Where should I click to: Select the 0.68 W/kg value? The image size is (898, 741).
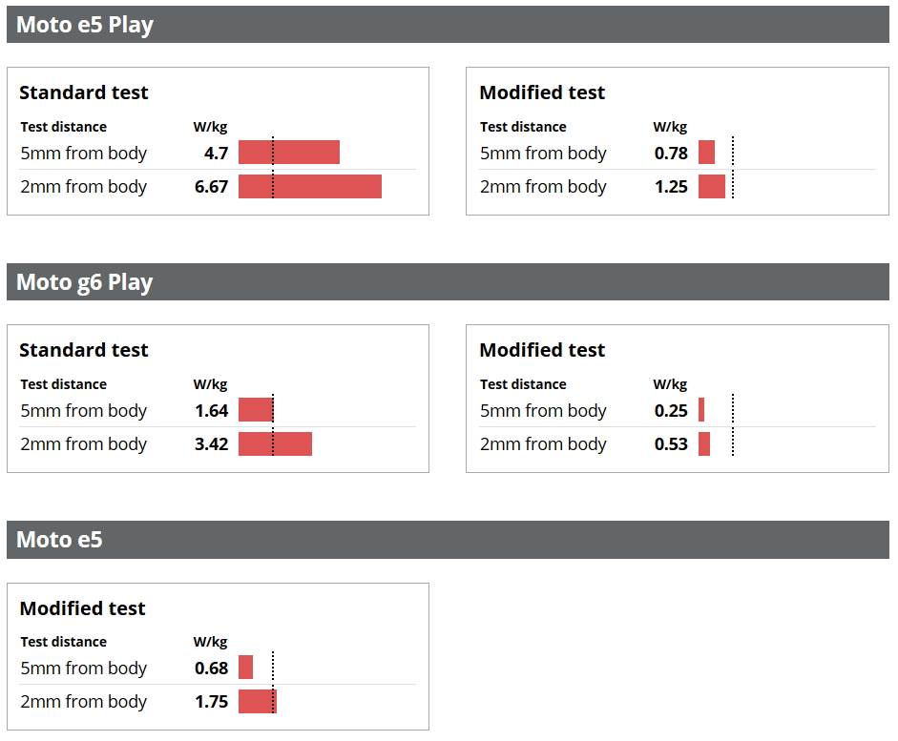(x=211, y=669)
